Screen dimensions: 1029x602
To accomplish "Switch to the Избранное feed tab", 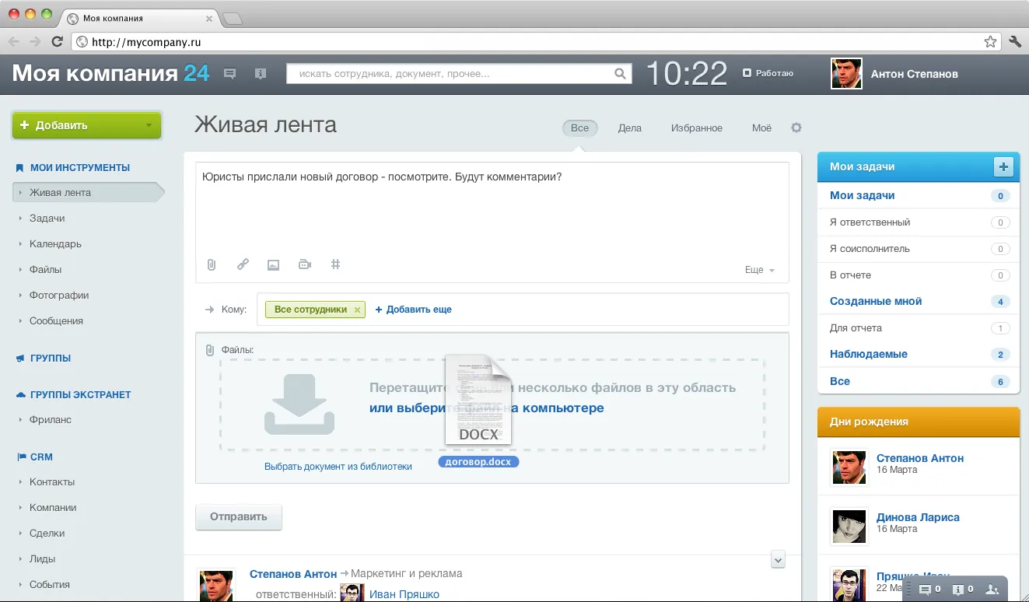I will (696, 128).
